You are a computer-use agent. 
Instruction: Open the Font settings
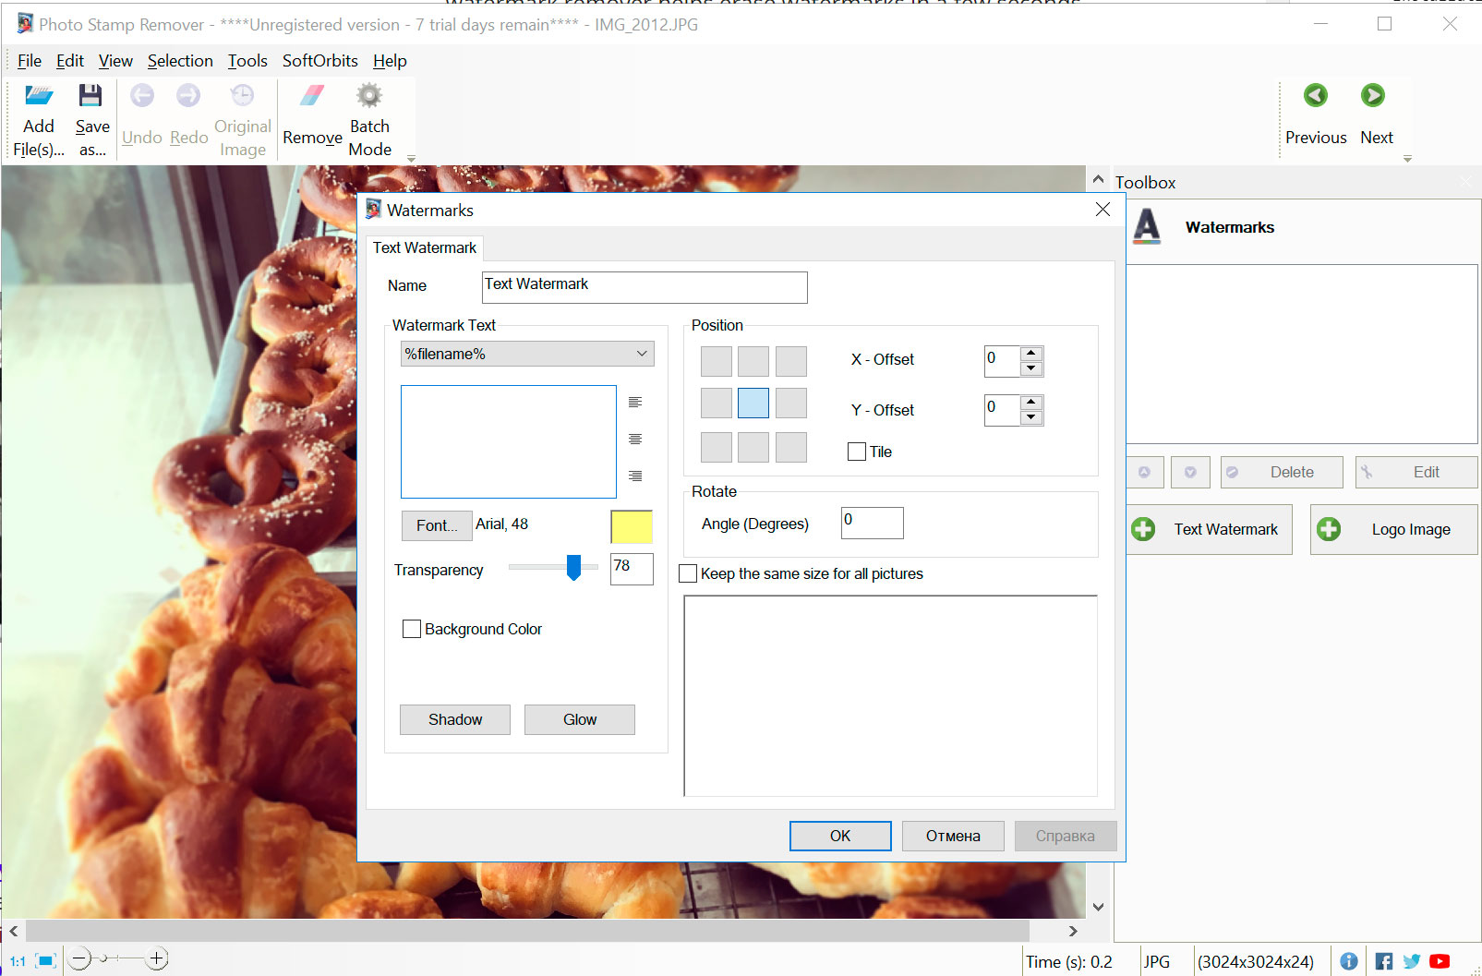[436, 525]
